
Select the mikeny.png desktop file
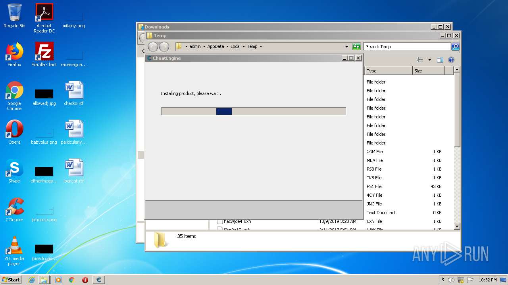[x=73, y=18]
